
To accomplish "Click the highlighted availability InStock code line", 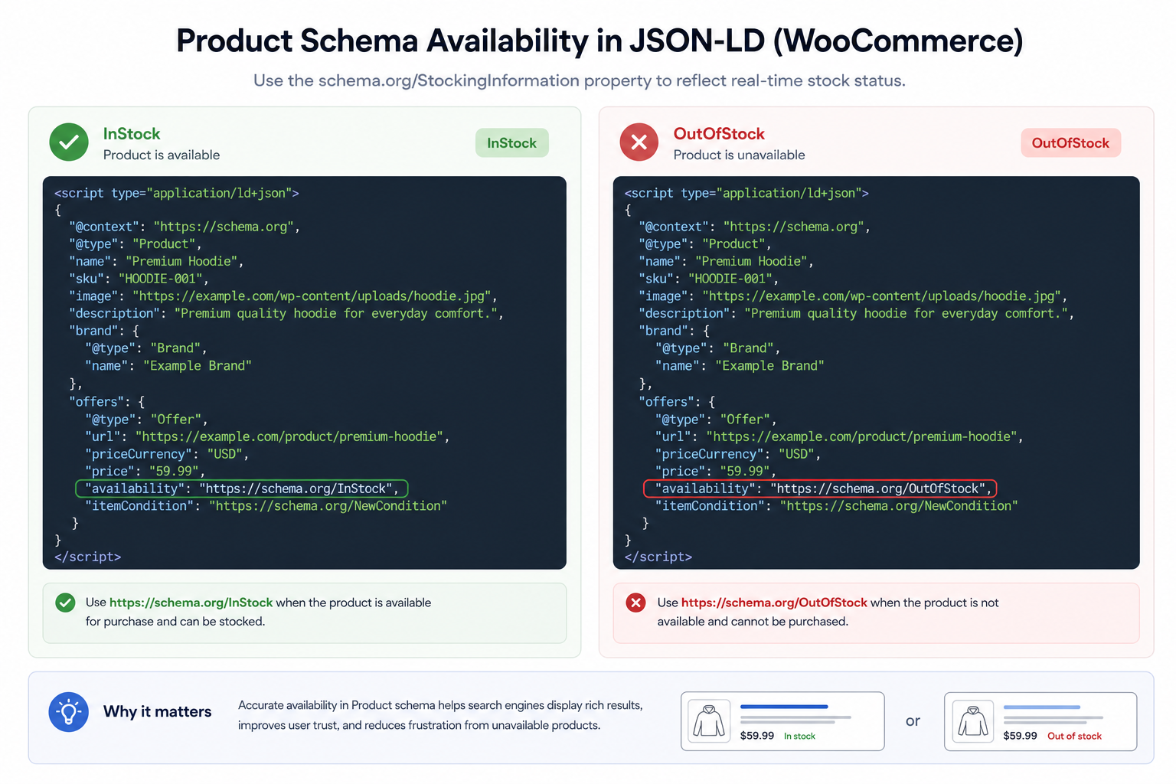I will [242, 488].
